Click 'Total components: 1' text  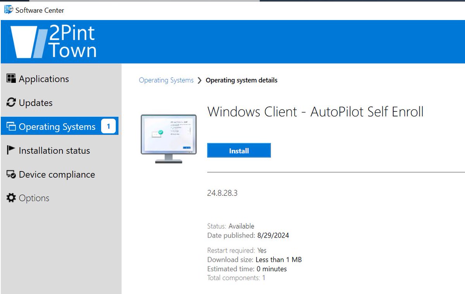236,278
